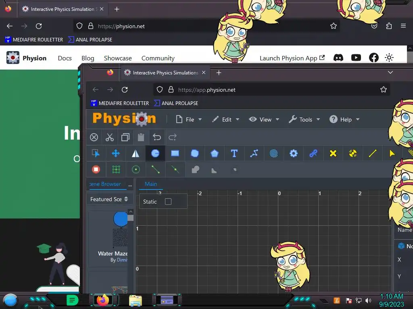Select the Pentagon regular polygon tool

215,153
